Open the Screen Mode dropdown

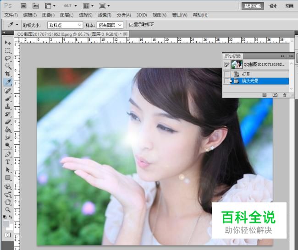[105, 6]
